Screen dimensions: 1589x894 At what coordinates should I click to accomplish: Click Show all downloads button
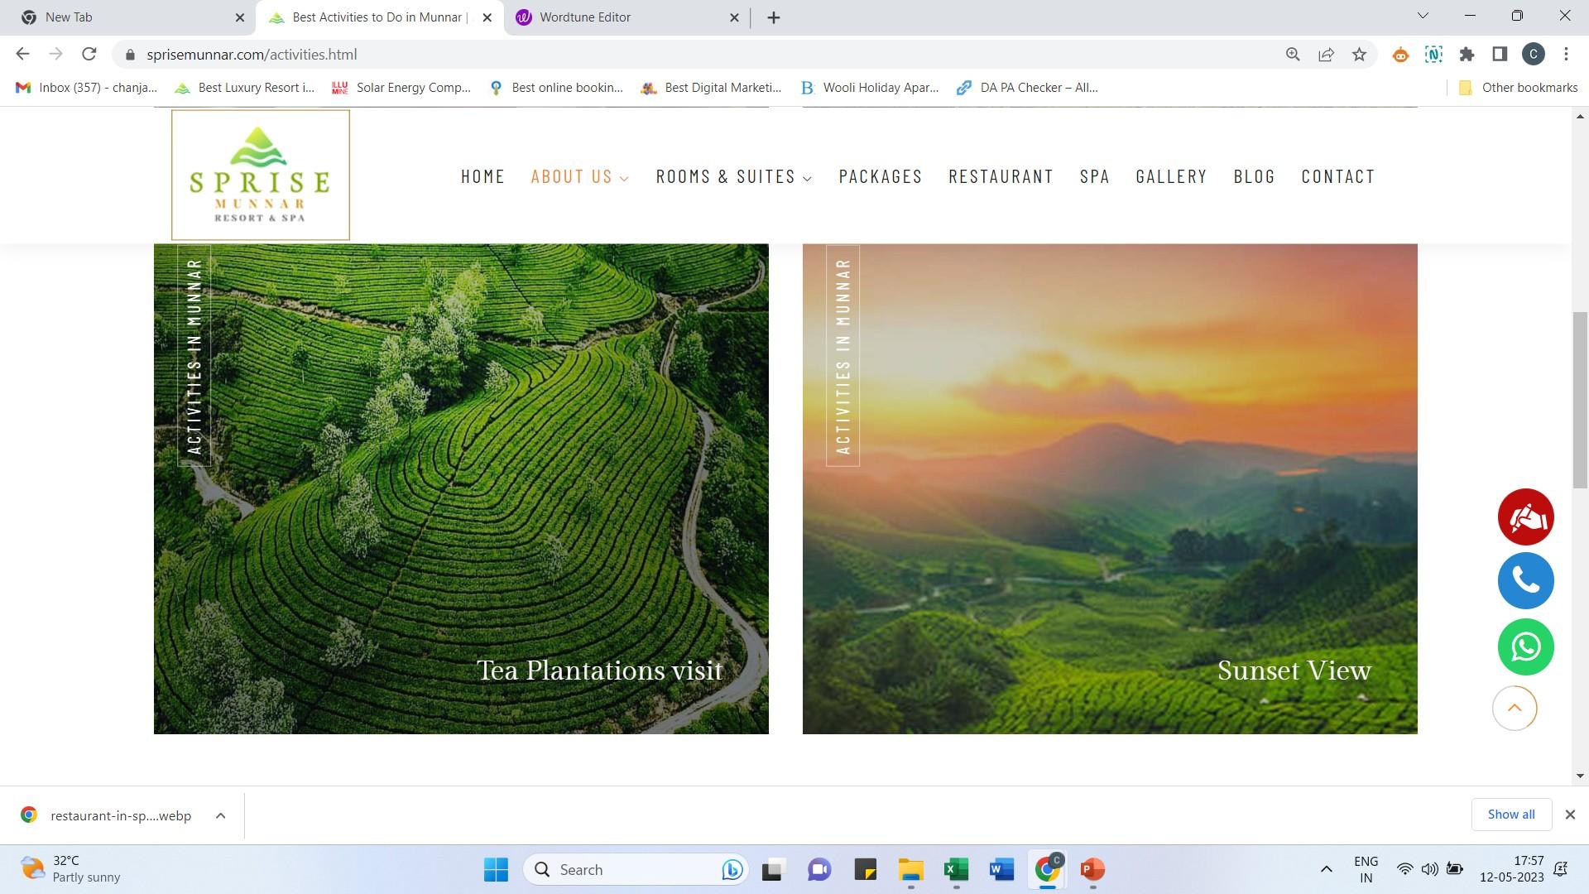tap(1510, 815)
